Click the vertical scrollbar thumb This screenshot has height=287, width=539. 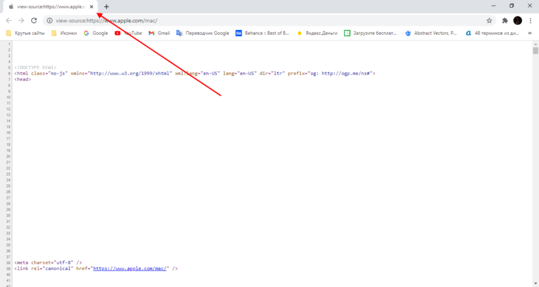535,51
